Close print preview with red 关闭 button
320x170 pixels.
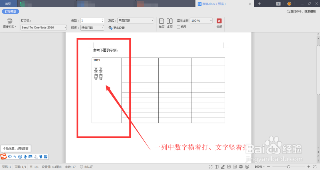219,23
